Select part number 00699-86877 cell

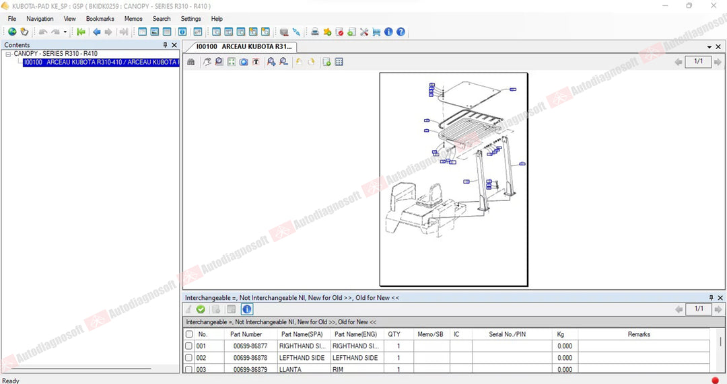[250, 346]
